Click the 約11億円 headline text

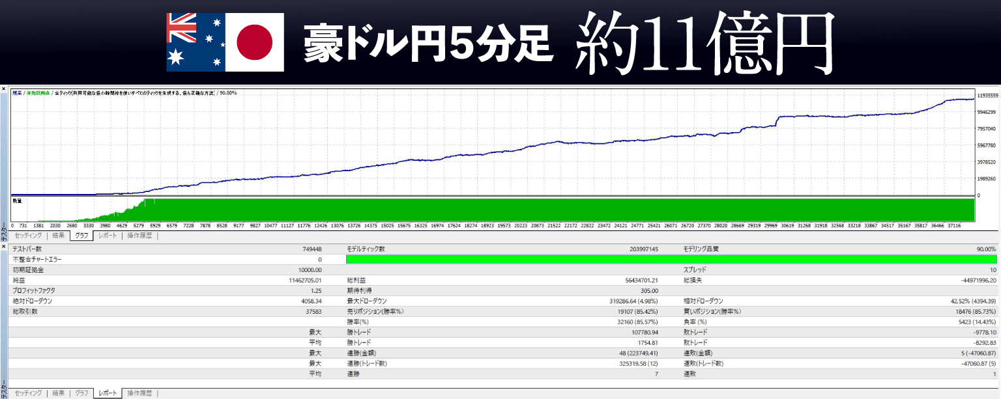point(705,42)
